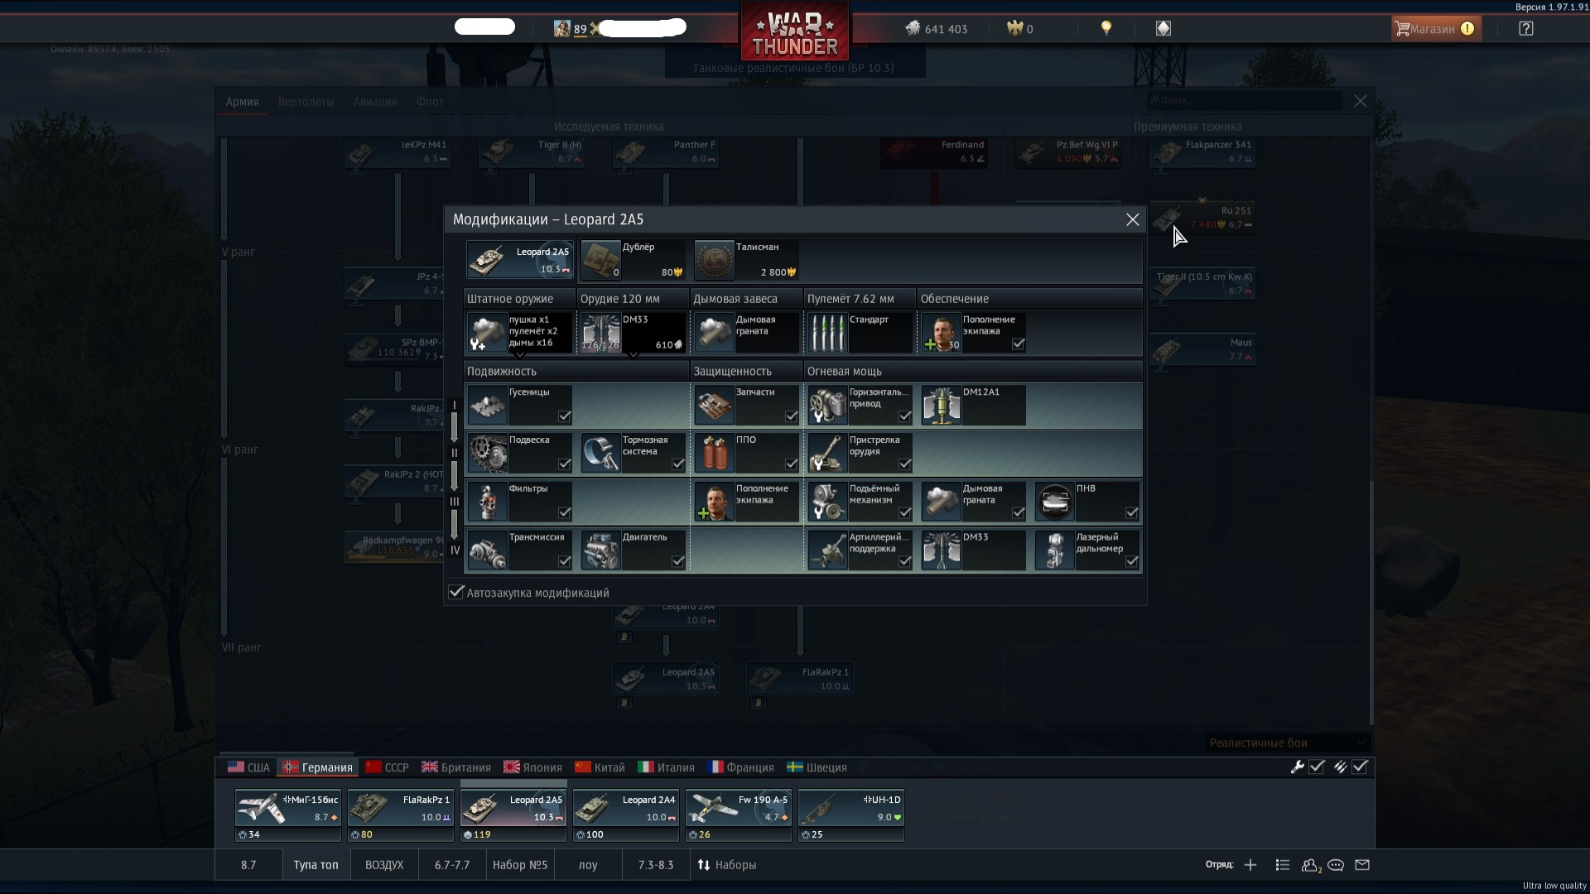Click the Maus vehicle in the research tree
This screenshot has width=1590, height=894.
click(x=1202, y=350)
